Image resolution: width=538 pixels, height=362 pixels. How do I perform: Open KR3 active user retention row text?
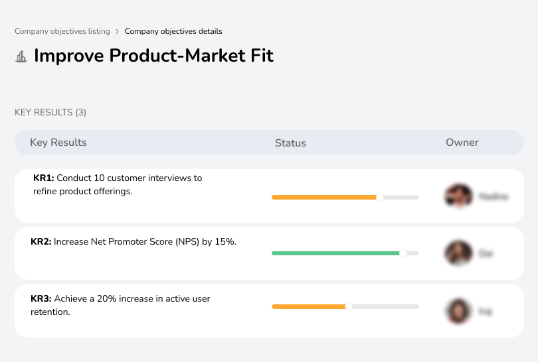point(120,305)
